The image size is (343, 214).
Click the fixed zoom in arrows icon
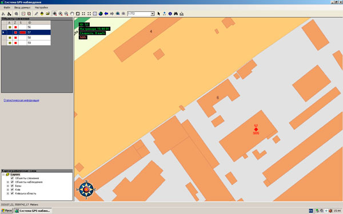pyautogui.click(x=83, y=14)
